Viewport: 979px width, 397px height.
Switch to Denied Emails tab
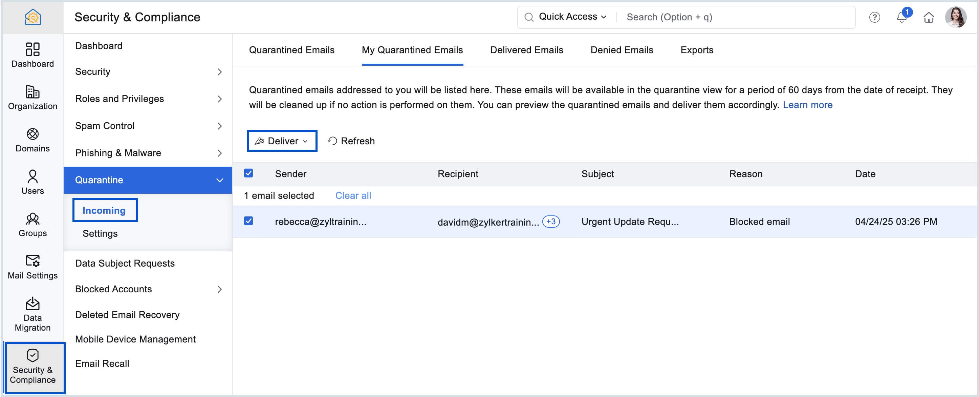[x=622, y=50]
